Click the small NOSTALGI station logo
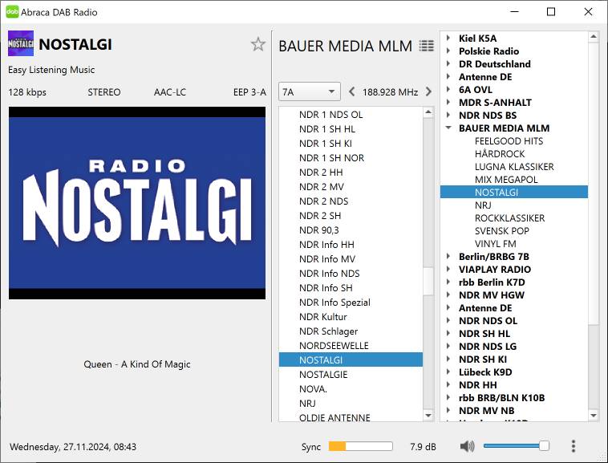Image resolution: width=608 pixels, height=463 pixels. (21, 43)
